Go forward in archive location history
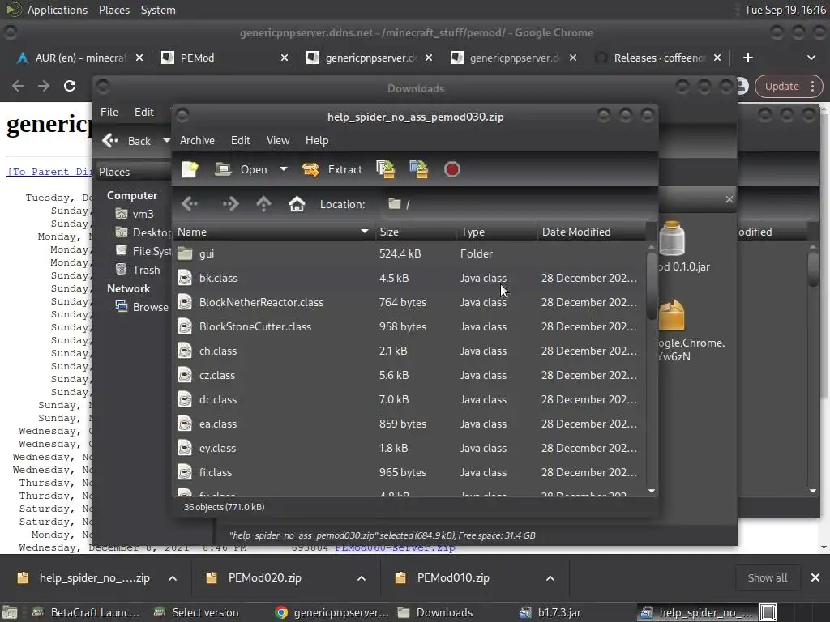 [231, 203]
